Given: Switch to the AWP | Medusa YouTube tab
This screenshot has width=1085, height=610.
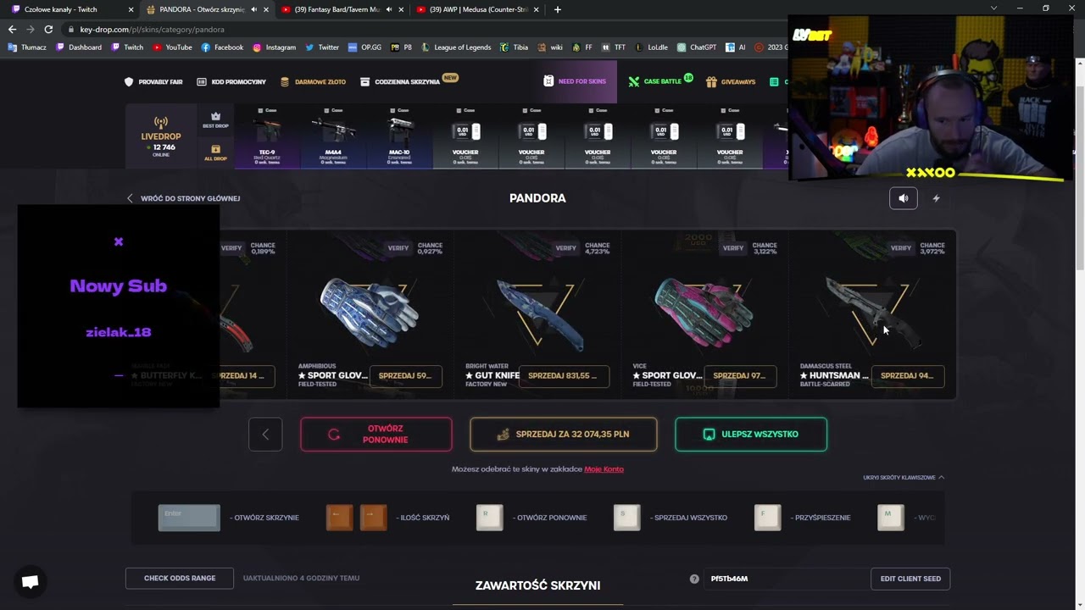Looking at the screenshot, I should 476,9.
